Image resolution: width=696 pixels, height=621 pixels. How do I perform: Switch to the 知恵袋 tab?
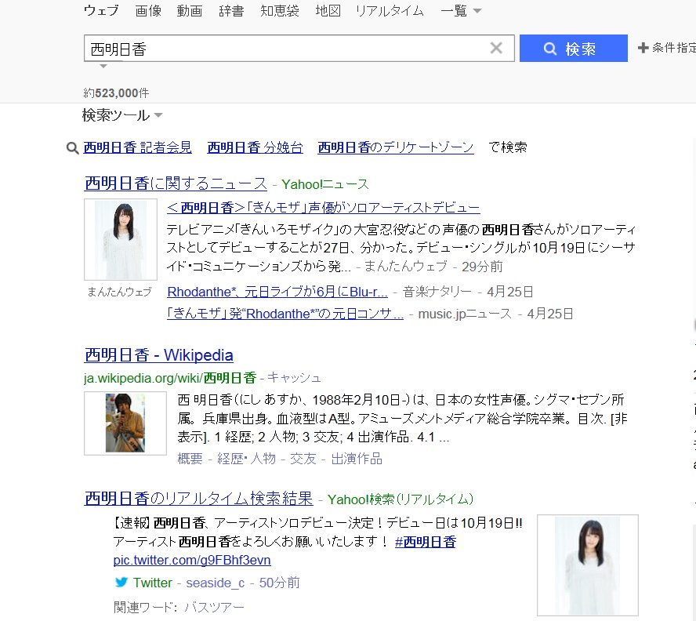click(x=280, y=11)
